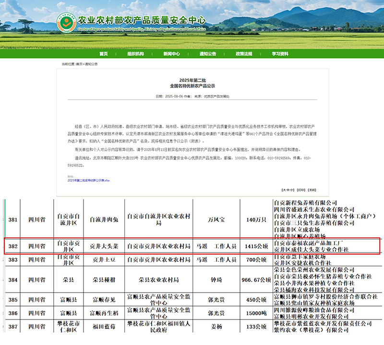The image size is (384, 345).
Task: Open the 通知公告 navigation menu item
Action: pos(206,53)
